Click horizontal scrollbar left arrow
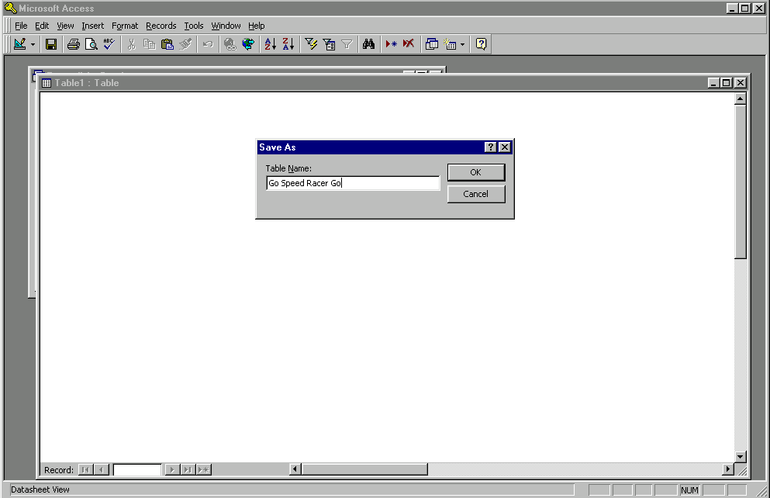The width and height of the screenshot is (770, 498). point(295,469)
